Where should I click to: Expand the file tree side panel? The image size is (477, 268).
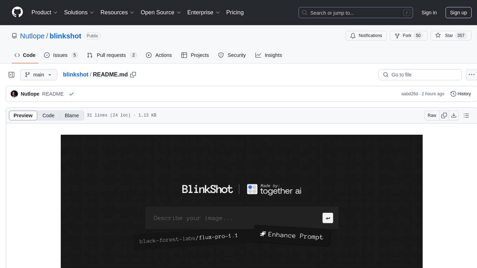12,75
